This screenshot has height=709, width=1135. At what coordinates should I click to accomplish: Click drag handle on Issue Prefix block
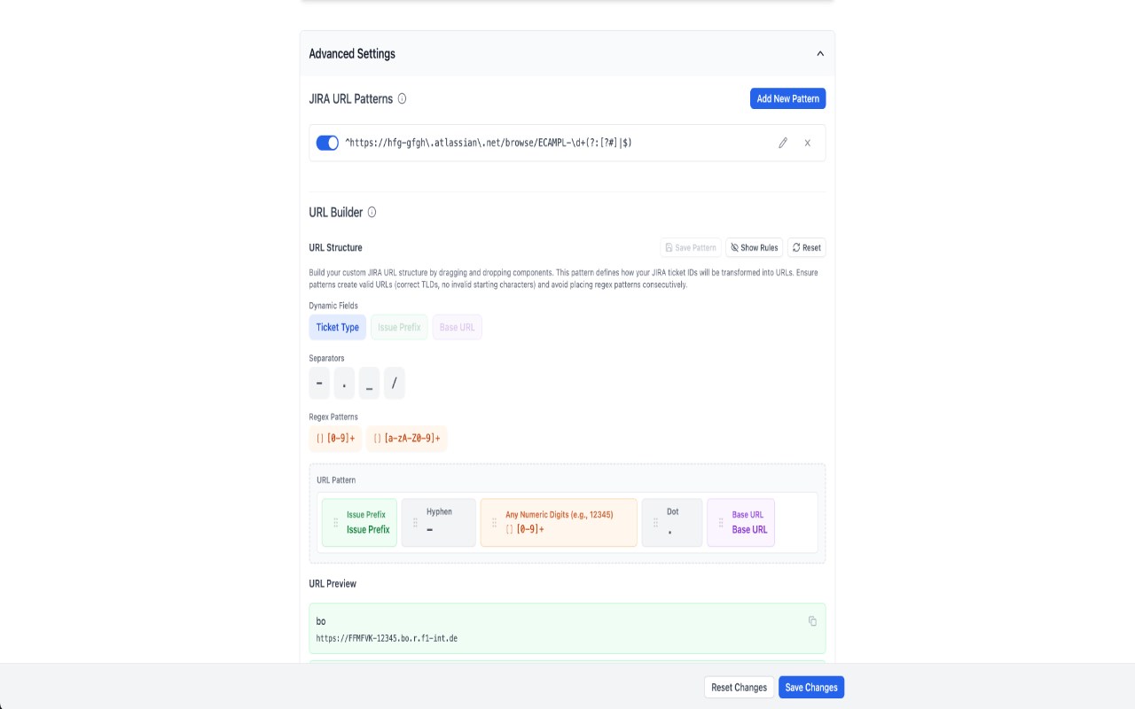[x=335, y=523]
